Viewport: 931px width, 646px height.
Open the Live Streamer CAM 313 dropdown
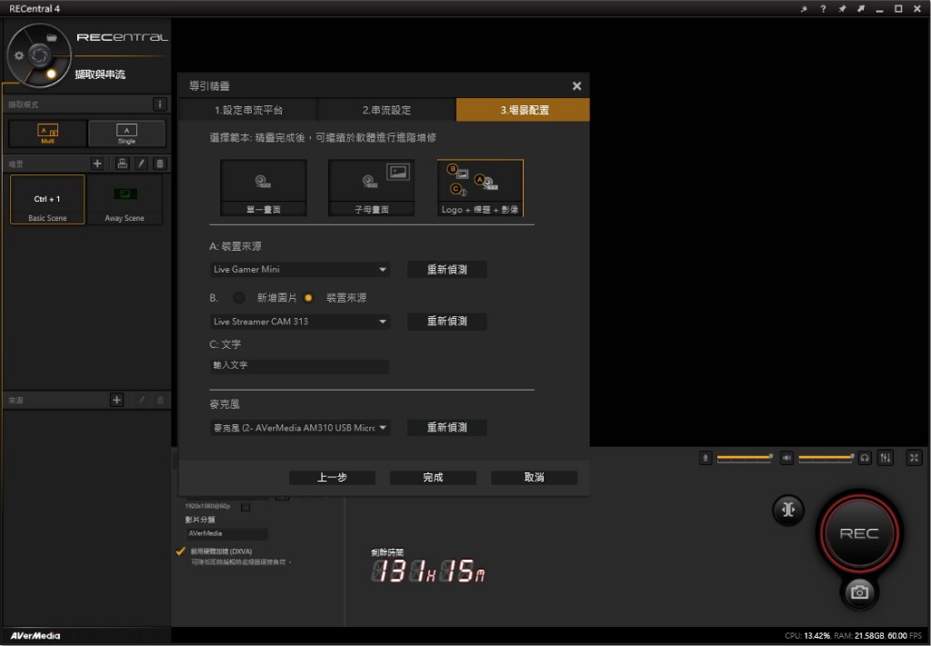point(300,322)
